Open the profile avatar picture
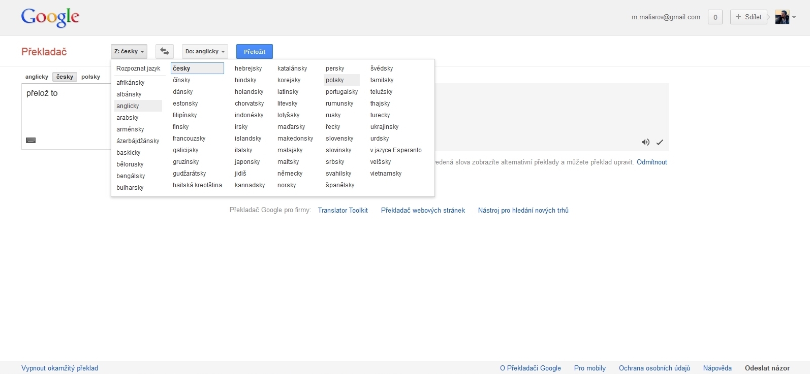The width and height of the screenshot is (810, 374). tap(782, 17)
